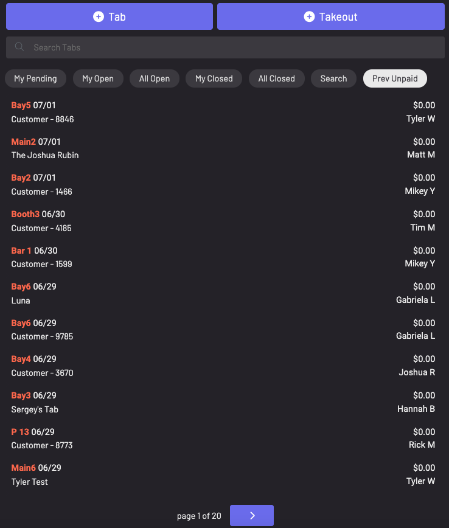Image resolution: width=449 pixels, height=528 pixels.
Task: Open the P 13 Customer - 8773 tab
Action: click(223, 439)
